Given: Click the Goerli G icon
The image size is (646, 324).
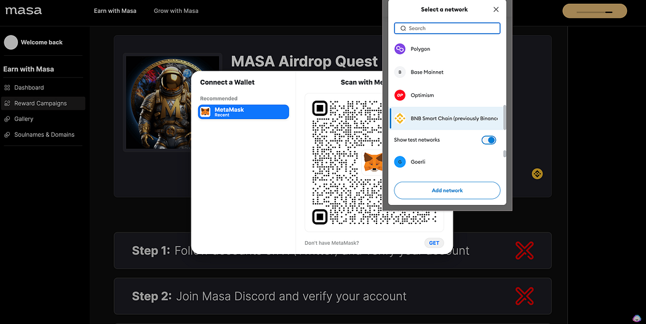Looking at the screenshot, I should (x=400, y=162).
